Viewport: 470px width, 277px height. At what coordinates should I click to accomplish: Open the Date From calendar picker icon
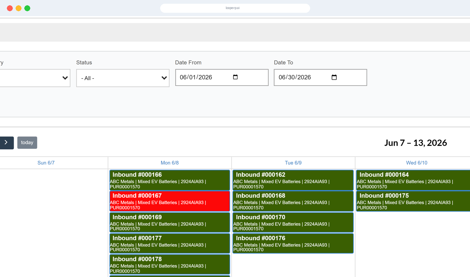235,77
